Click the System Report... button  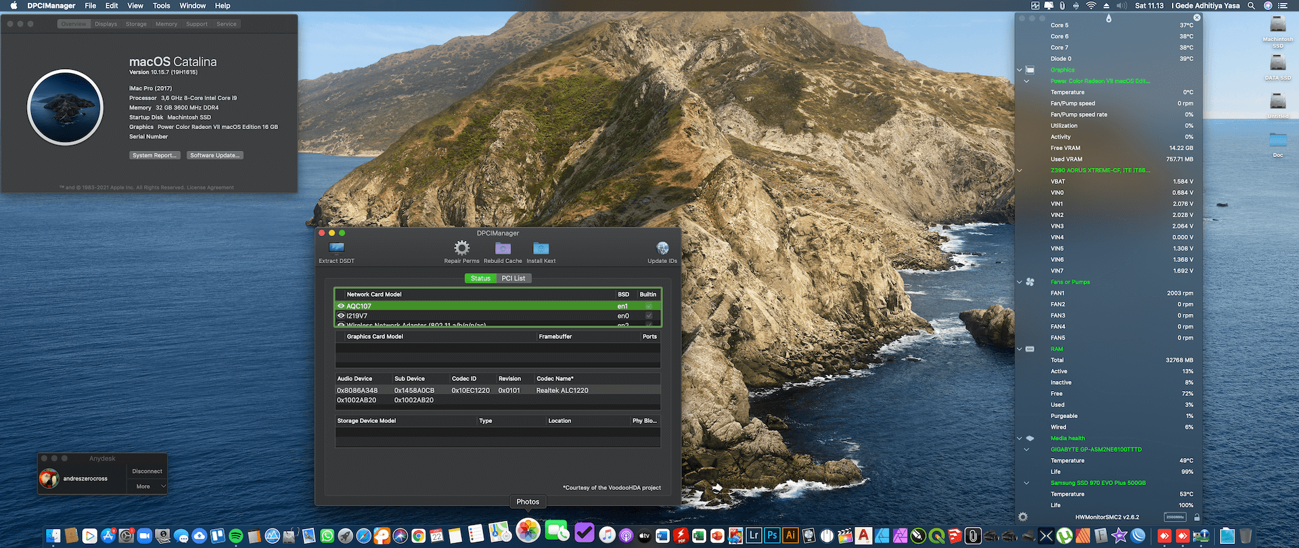click(x=154, y=156)
